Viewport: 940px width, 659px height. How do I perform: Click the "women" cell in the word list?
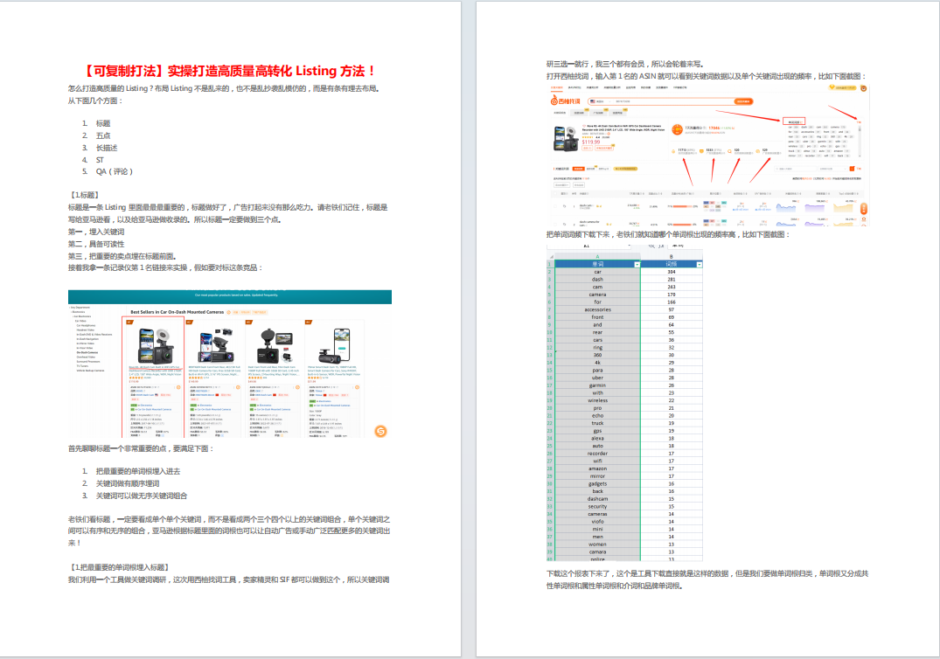click(598, 545)
